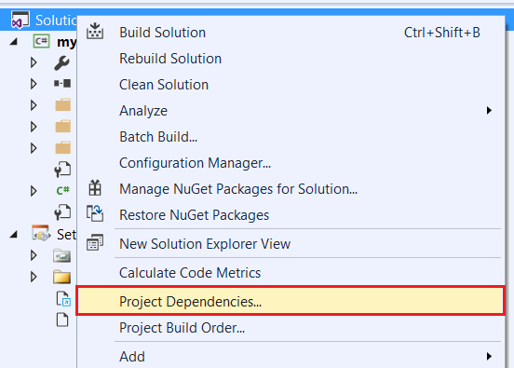The height and width of the screenshot is (368, 514).
Task: Click the References node icon
Action: point(62,83)
